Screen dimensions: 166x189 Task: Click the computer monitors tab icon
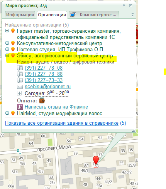(x=73, y=15)
